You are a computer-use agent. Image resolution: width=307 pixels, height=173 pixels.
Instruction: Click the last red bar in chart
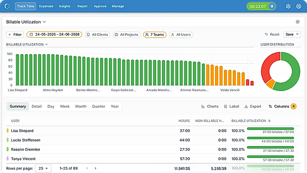point(252,83)
